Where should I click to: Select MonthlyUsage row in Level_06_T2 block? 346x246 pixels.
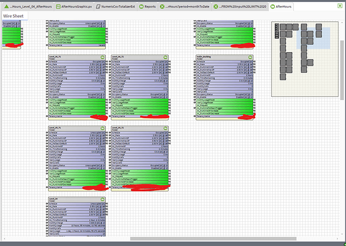pos(140,84)
